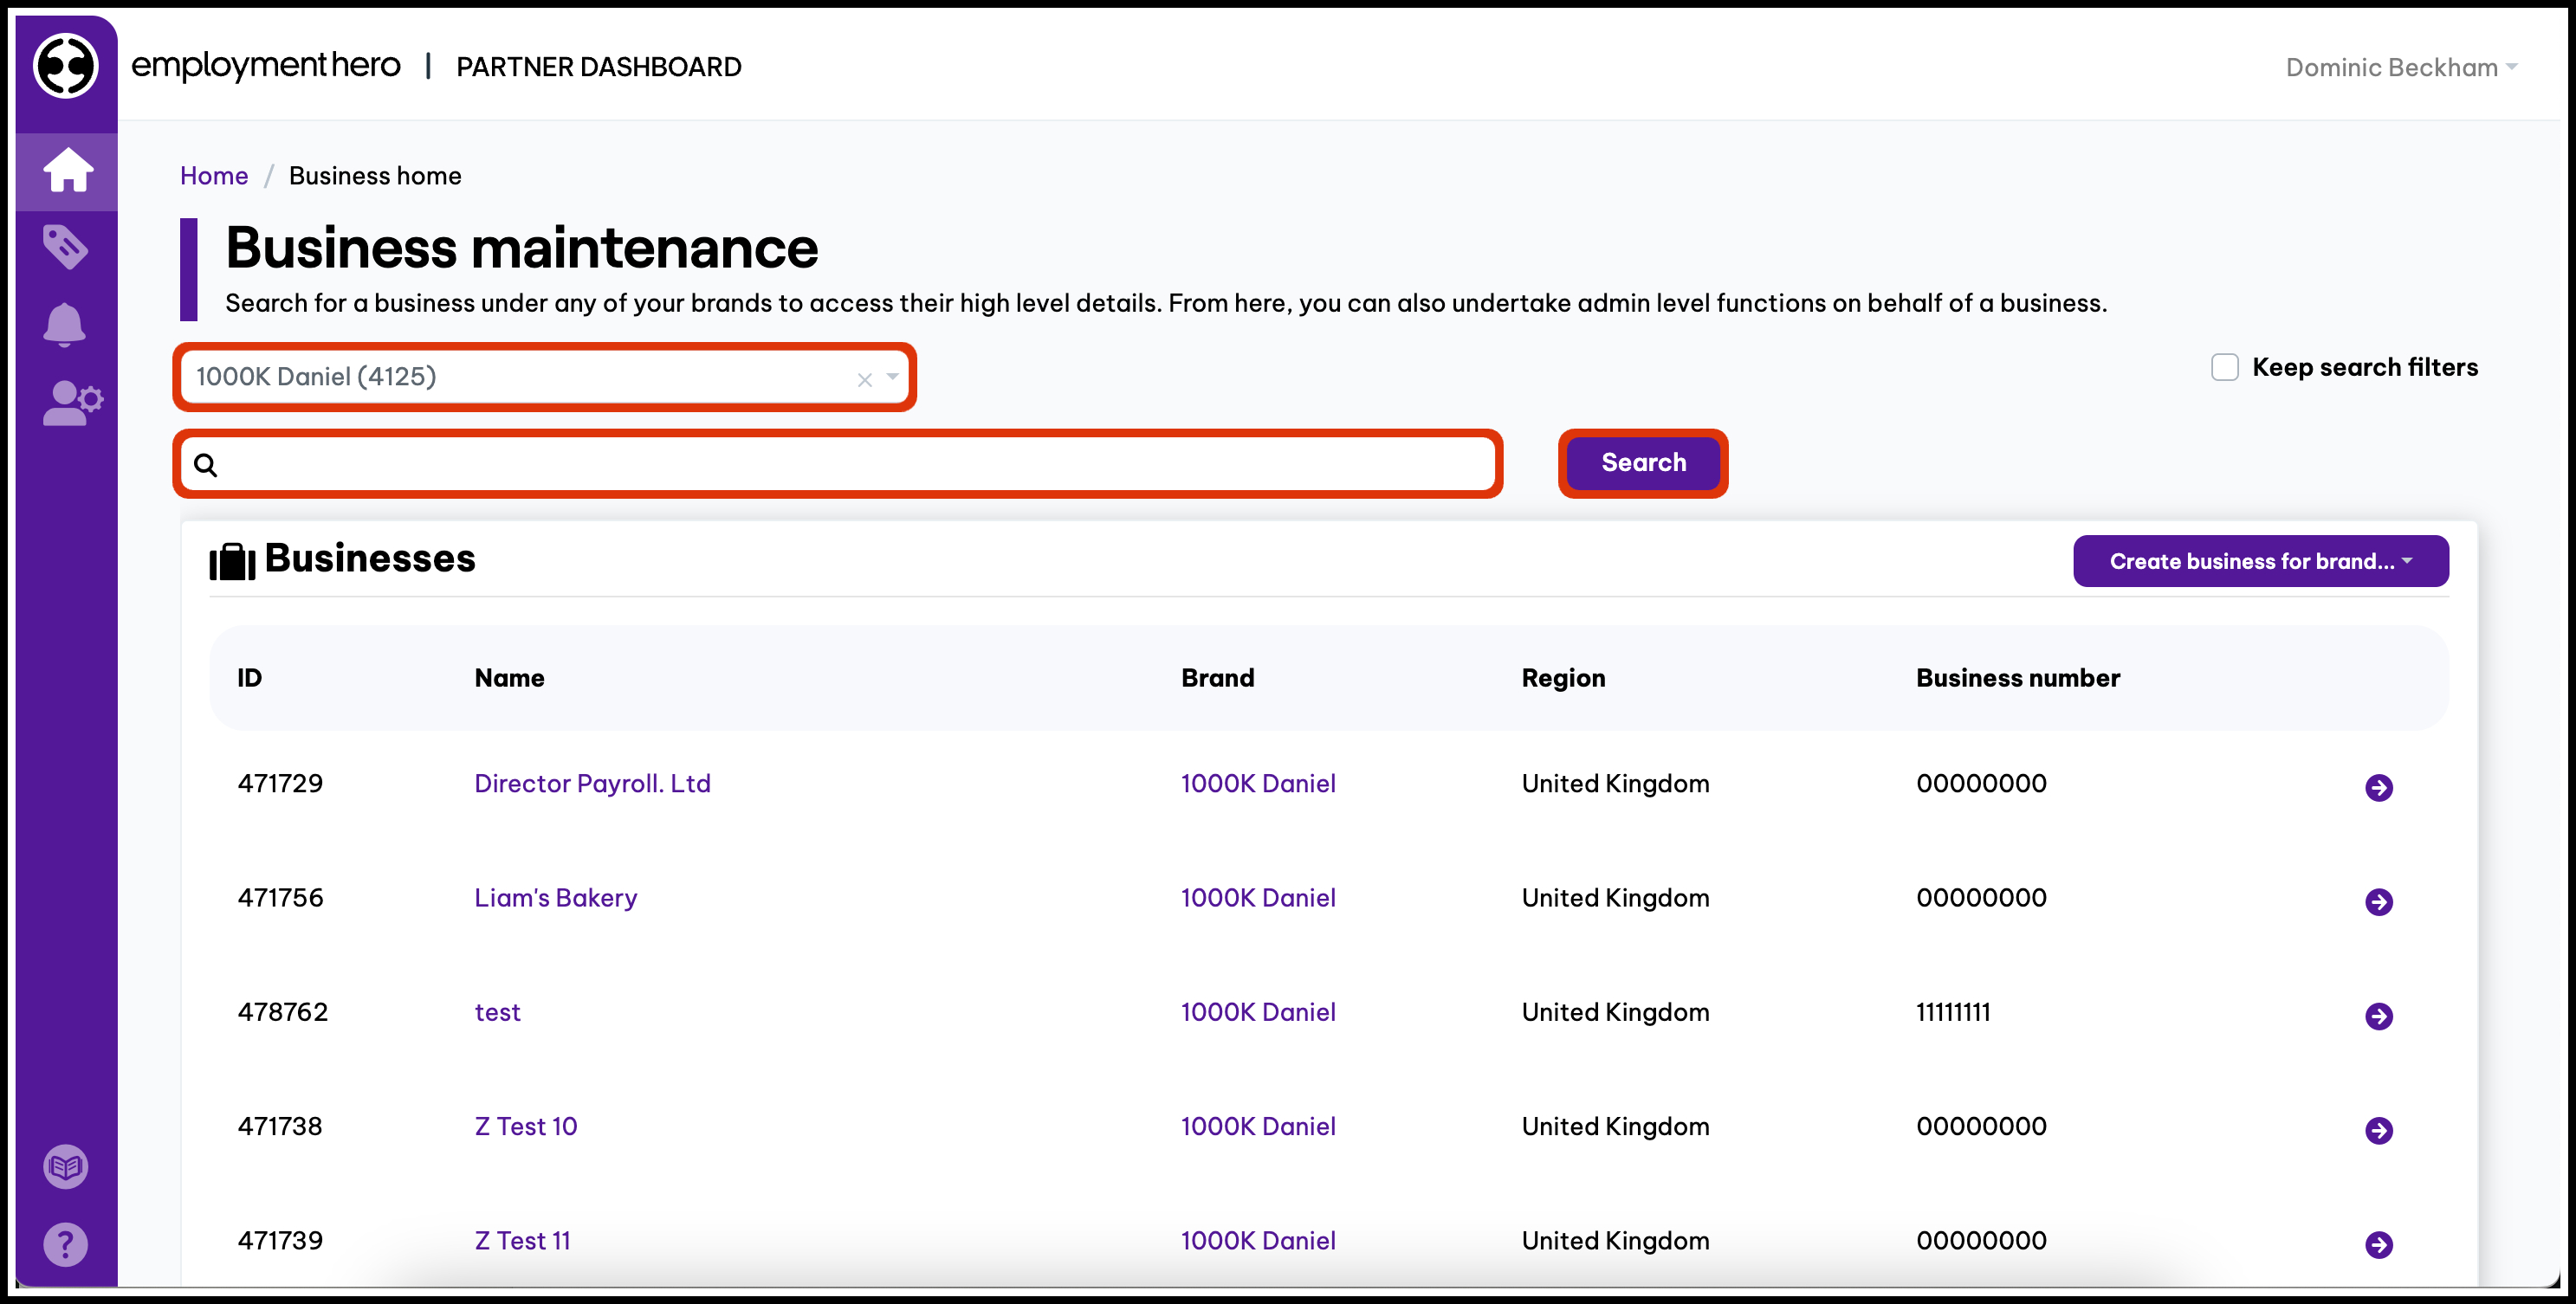Select ID cell 471739

click(x=280, y=1240)
